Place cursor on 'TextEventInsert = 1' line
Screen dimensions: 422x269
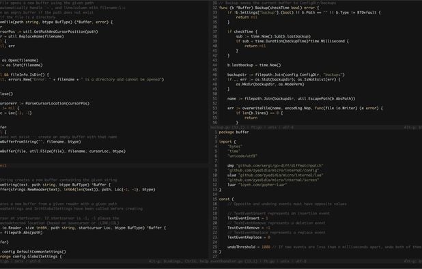[x=247, y=218]
